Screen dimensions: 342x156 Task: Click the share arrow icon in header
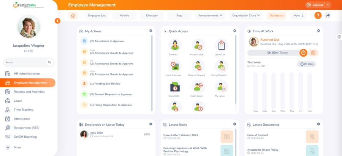[x=328, y=16]
